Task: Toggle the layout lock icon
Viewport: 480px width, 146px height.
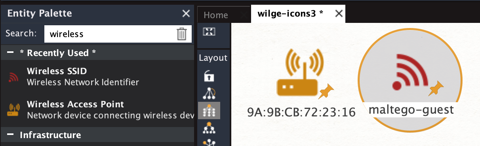Action: coord(209,76)
